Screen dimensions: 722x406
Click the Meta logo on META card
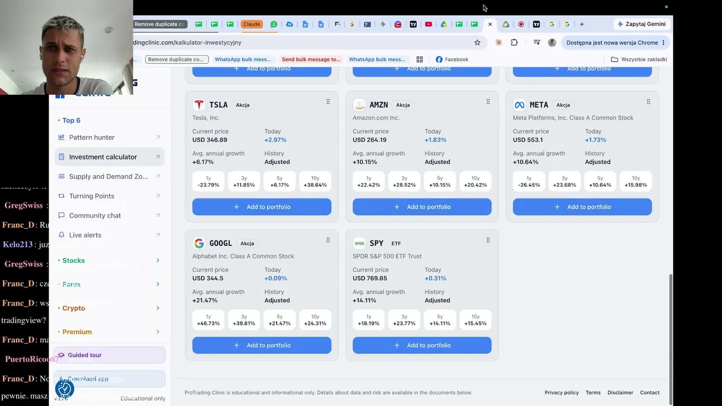pos(519,105)
